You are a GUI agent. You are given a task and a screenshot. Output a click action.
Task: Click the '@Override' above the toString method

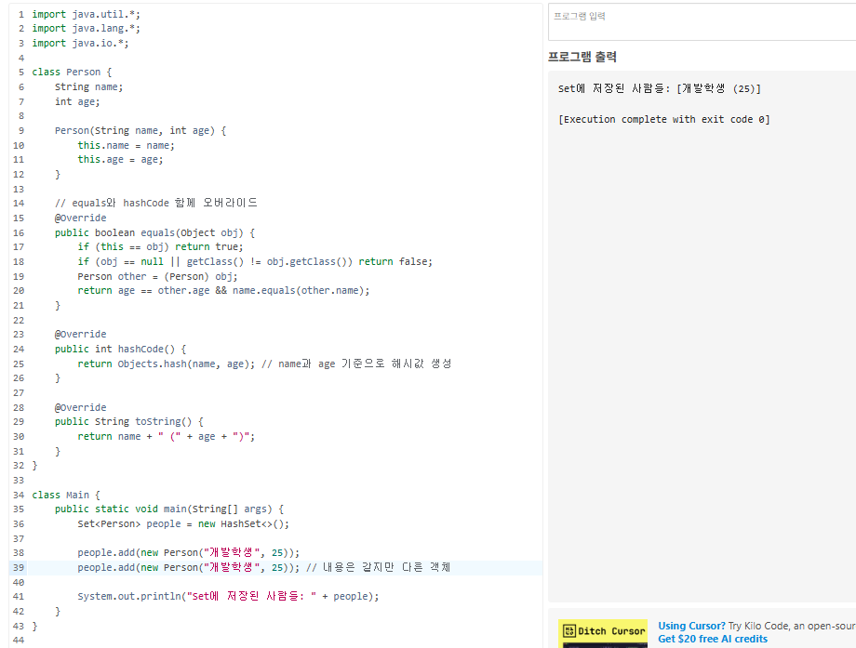pos(80,407)
